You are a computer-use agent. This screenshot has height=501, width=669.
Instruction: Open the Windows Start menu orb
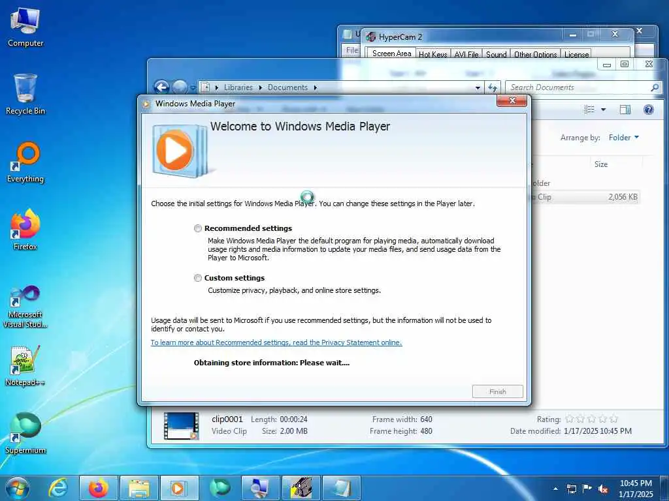[x=18, y=488]
